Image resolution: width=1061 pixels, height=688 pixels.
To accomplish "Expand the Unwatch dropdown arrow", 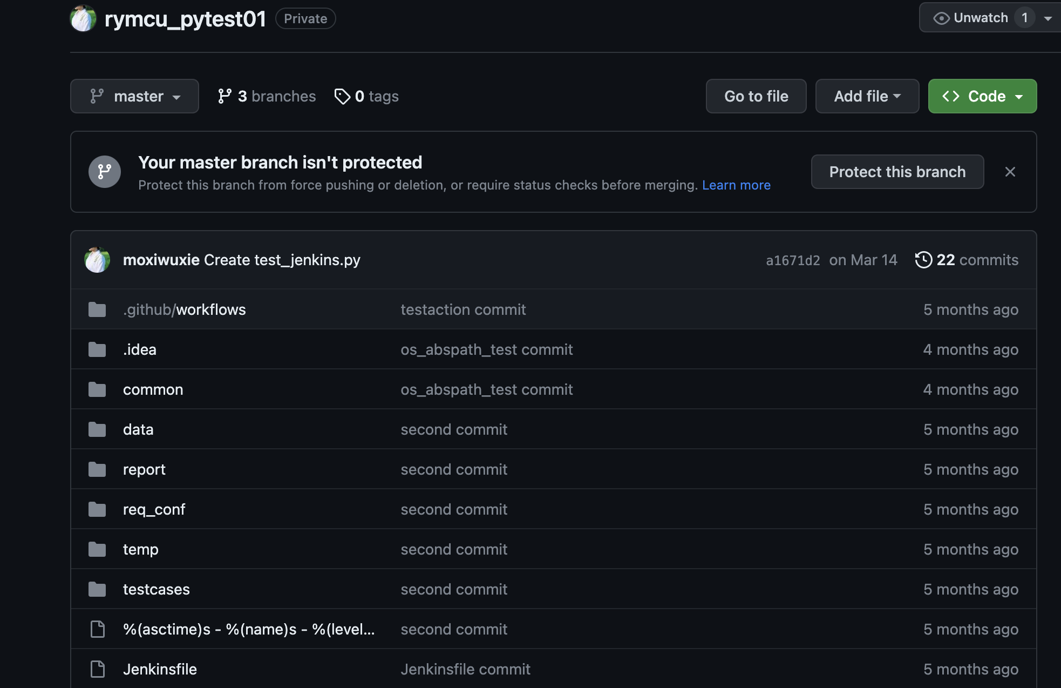I will tap(1048, 18).
